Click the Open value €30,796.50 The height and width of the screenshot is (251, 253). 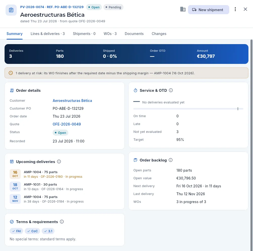[x=186, y=178]
